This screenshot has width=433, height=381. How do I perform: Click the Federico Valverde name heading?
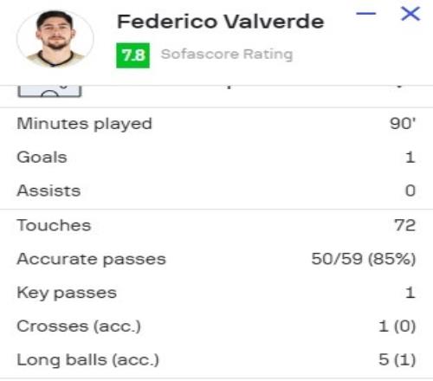point(221,22)
